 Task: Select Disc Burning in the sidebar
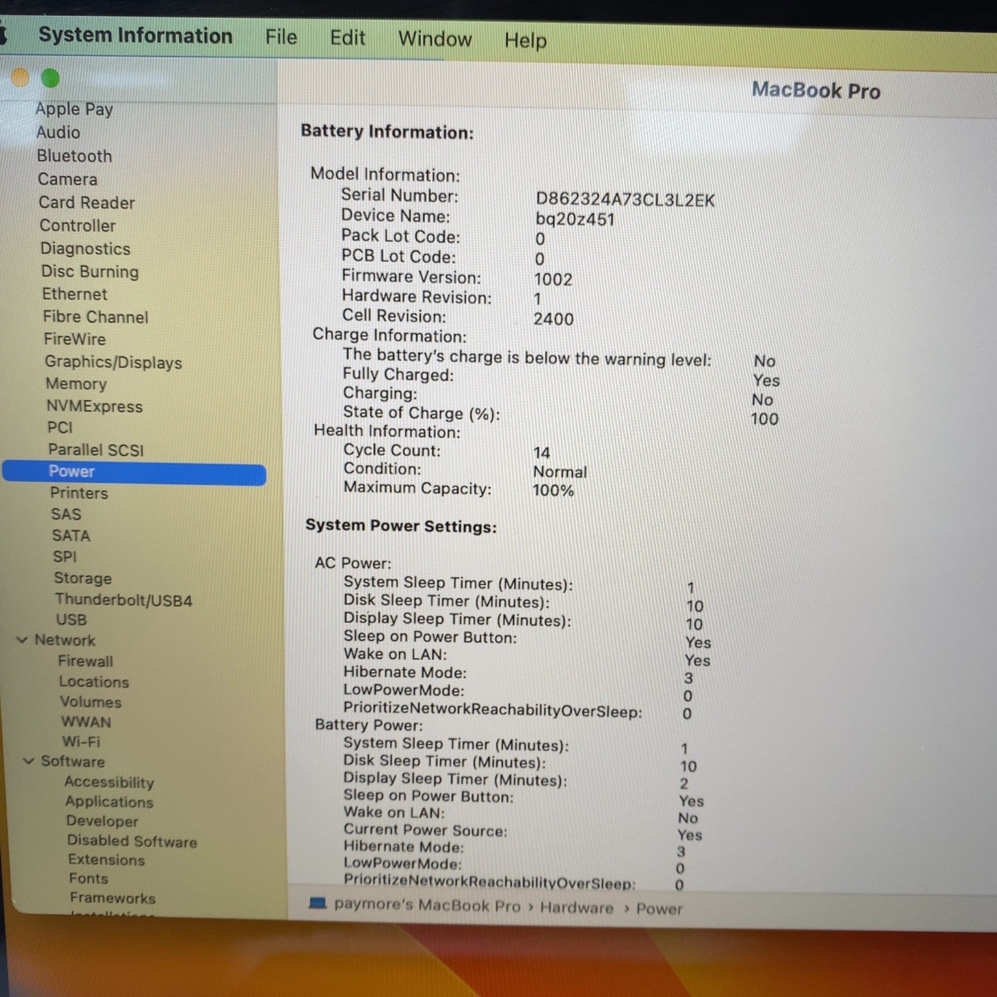coord(90,272)
